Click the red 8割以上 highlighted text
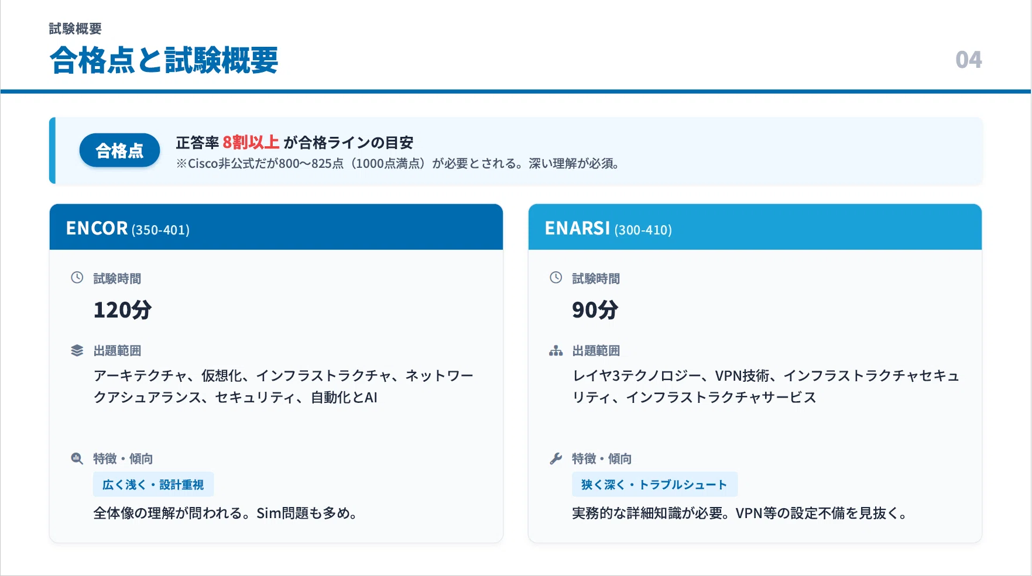1032x576 pixels. tap(251, 143)
